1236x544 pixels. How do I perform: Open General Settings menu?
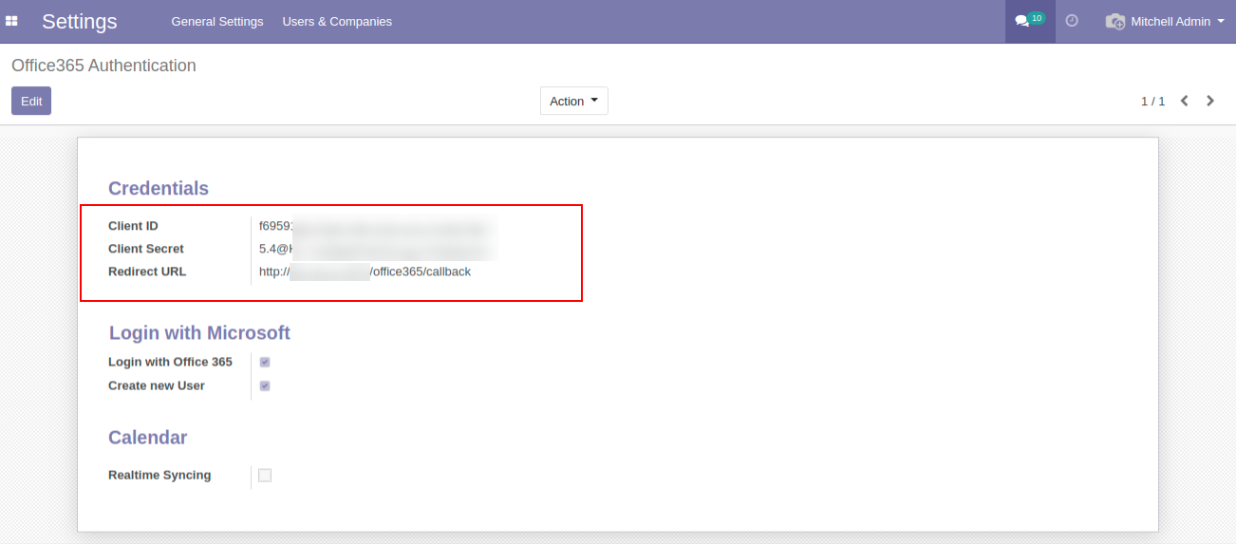pyautogui.click(x=216, y=21)
